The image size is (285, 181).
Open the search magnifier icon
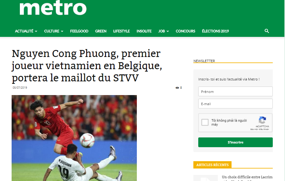(x=267, y=31)
